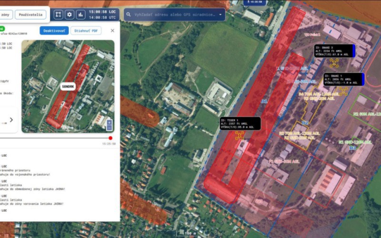Open the SNAKE 3 telemetry info label
This screenshot has height=238, width=381.
[x=333, y=51]
